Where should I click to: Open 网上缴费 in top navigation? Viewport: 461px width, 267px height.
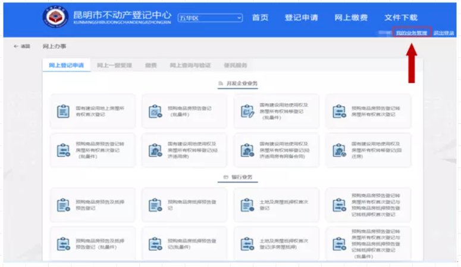click(x=350, y=18)
